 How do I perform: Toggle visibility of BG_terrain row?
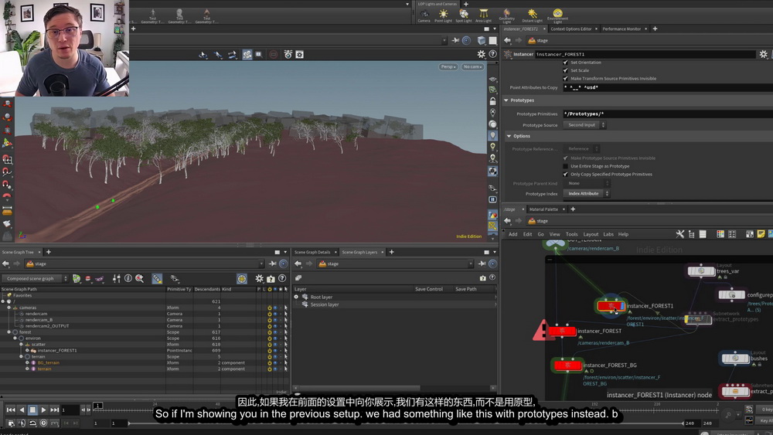pyautogui.click(x=275, y=362)
